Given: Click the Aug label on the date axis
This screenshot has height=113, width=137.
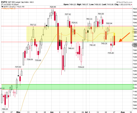Looking at the screenshot, I should tap(122, 112).
